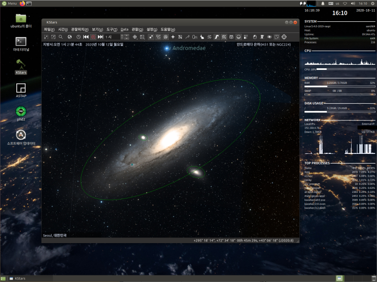Click the Set Time clock icon
The height and width of the screenshot is (282, 377).
(x=78, y=37)
